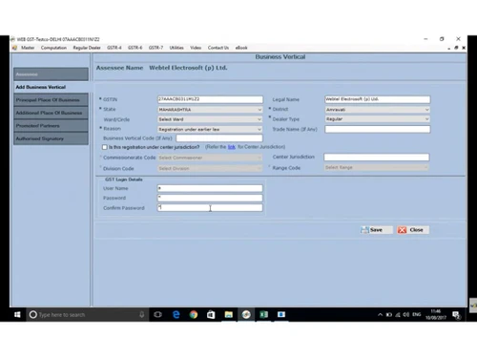
Task: Minimize the inner child window
Action: point(448,49)
